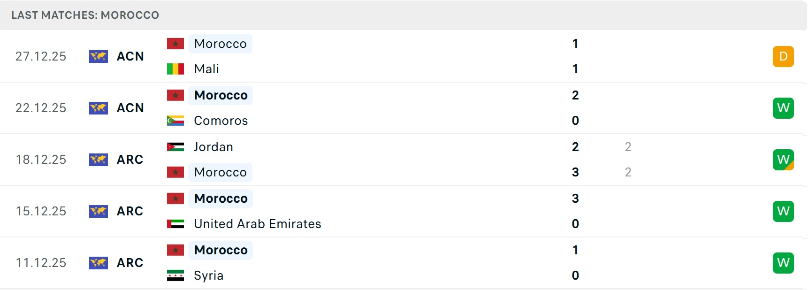Screen dimensions: 808x290
Task: Open the Syria team link
Action: (209, 275)
